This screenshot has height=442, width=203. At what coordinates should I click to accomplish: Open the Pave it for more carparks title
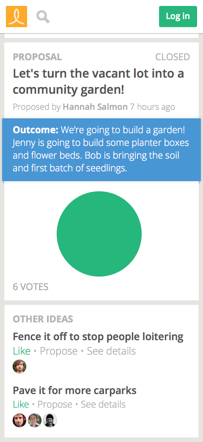(75, 390)
